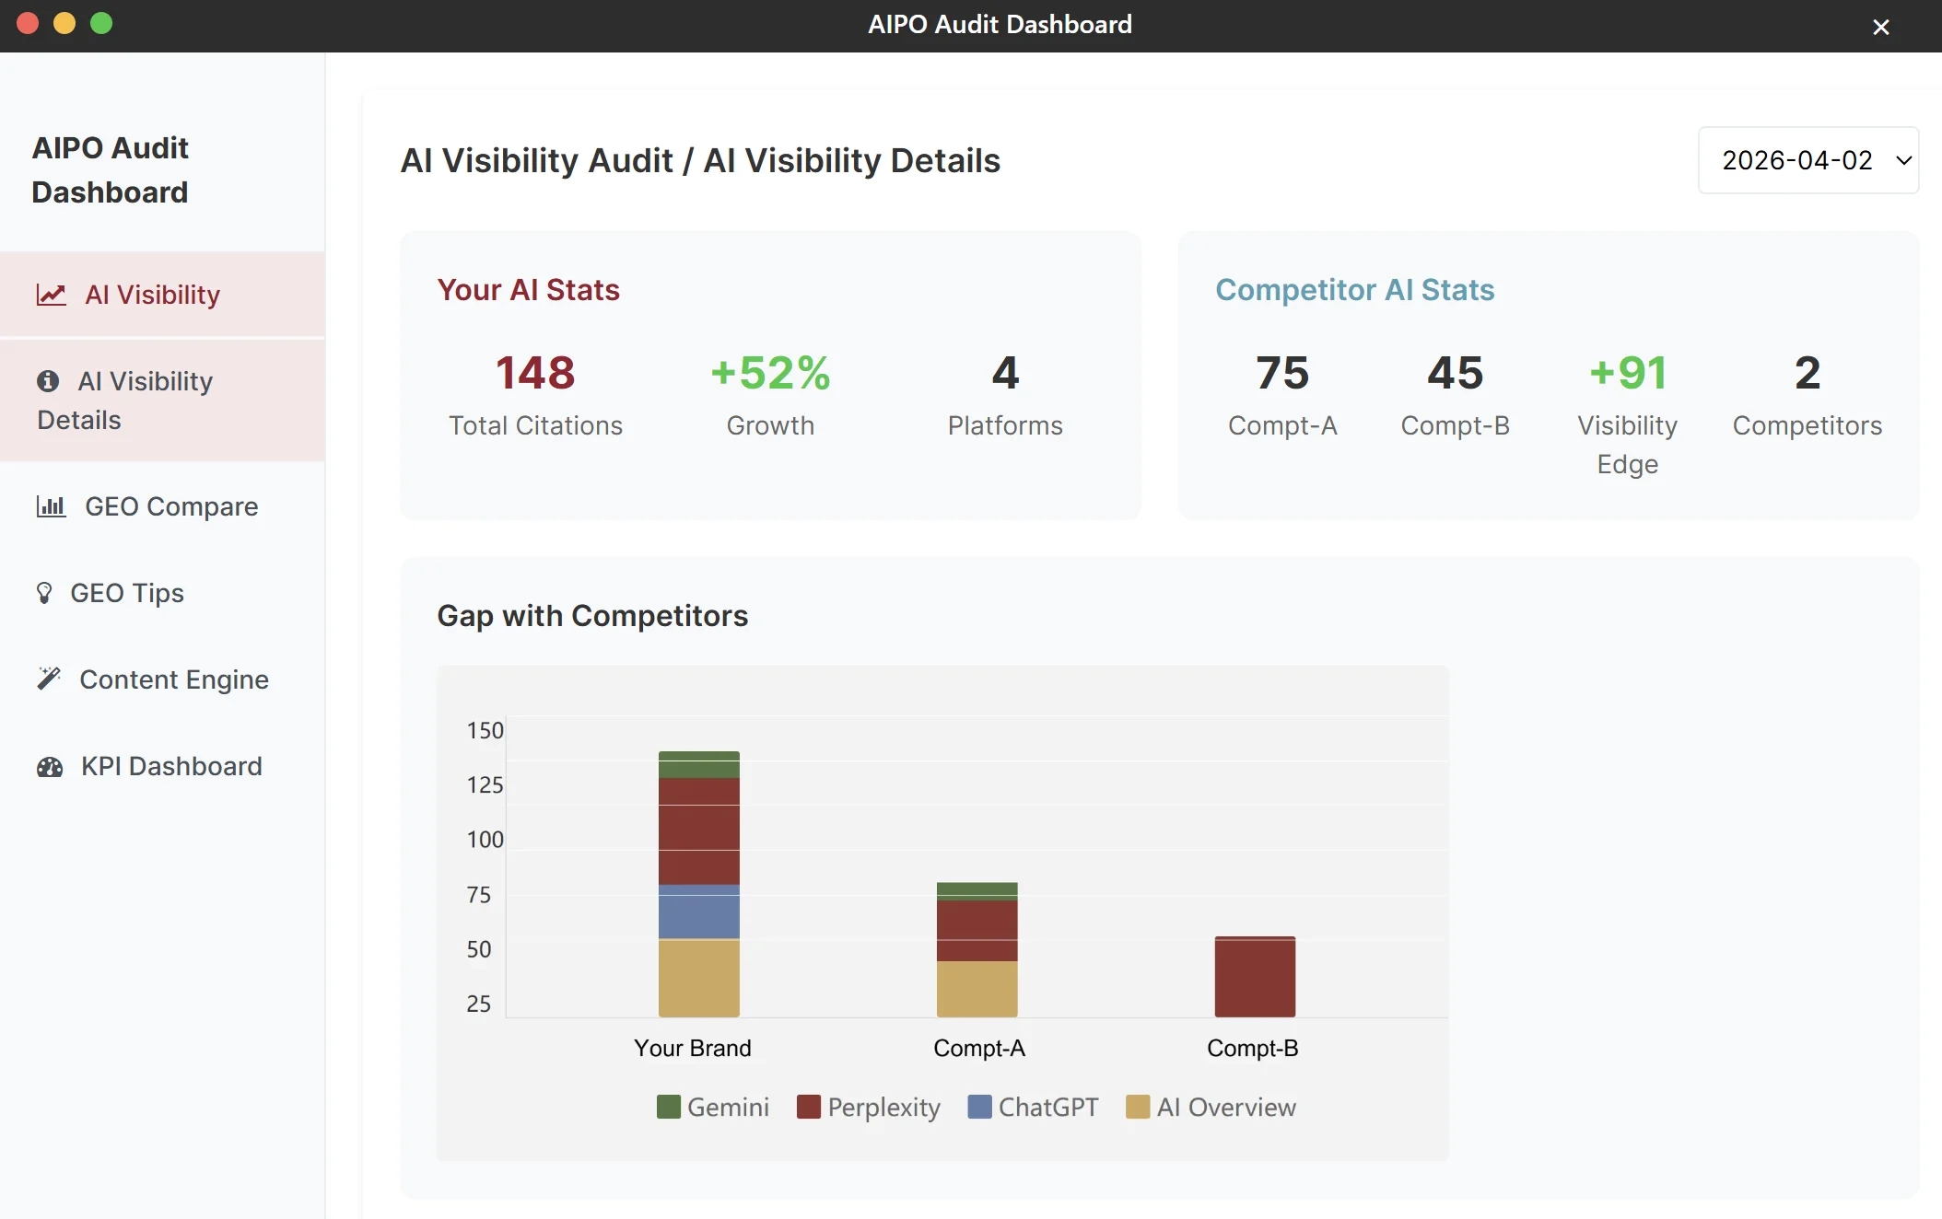Click the info icon beside AI Visibility Details
Viewport: 1942px width, 1219px height.
pos(48,381)
